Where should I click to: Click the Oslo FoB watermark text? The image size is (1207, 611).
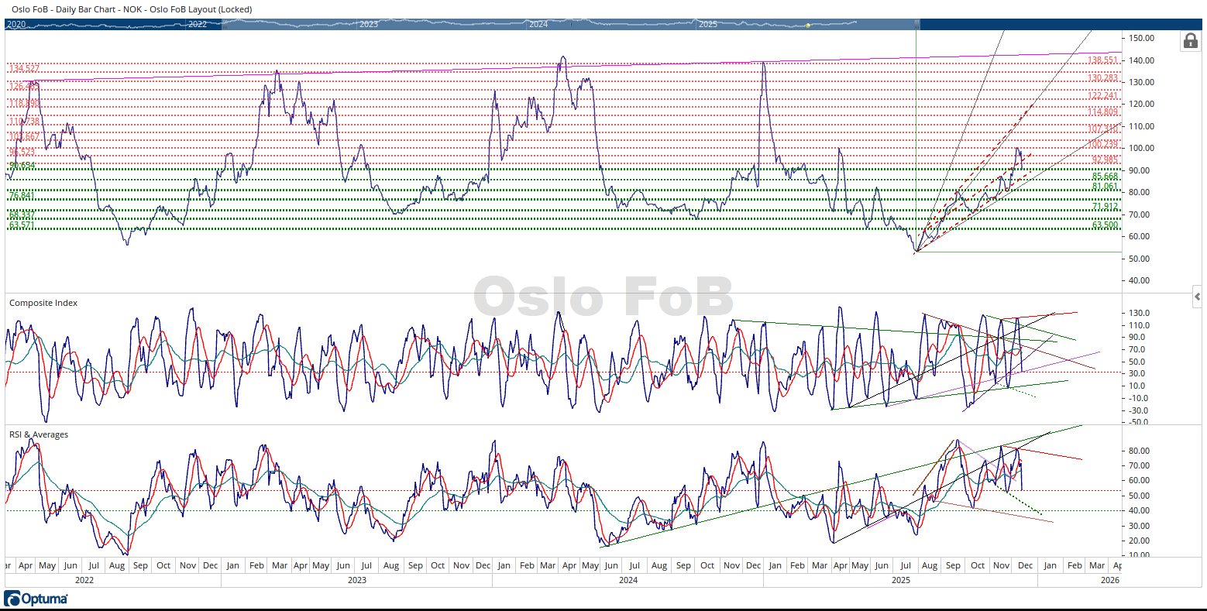[x=603, y=297]
